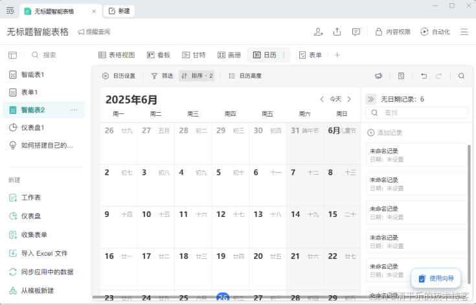Screen dimensions: 476x305
Task: Click 从模板新建 template option
Action: pyautogui.click(x=31, y=291)
